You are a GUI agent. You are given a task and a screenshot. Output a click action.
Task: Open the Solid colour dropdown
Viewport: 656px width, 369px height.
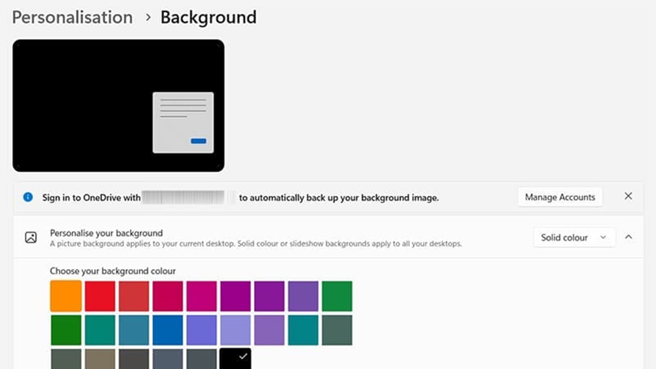(x=573, y=238)
